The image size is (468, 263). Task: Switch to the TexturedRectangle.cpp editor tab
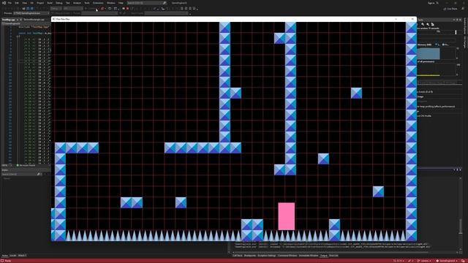pyautogui.click(x=34, y=20)
